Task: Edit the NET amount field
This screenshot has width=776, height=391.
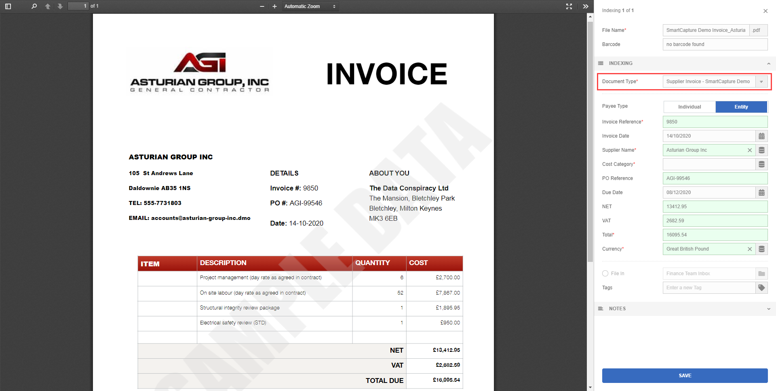Action: point(715,207)
